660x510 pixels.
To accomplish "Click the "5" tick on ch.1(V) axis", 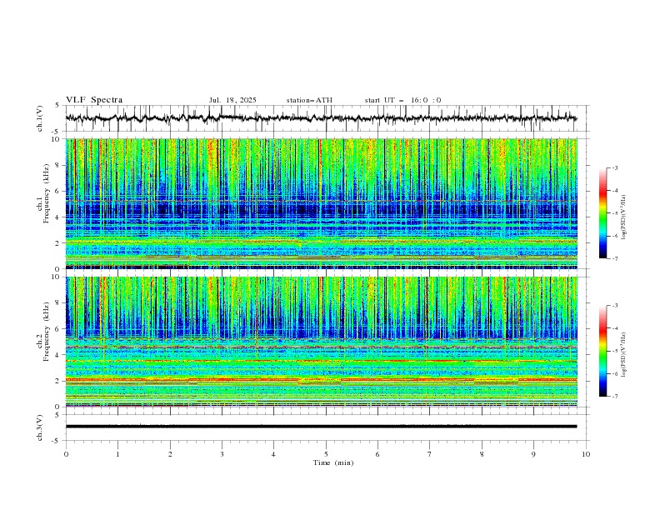I will pos(57,106).
